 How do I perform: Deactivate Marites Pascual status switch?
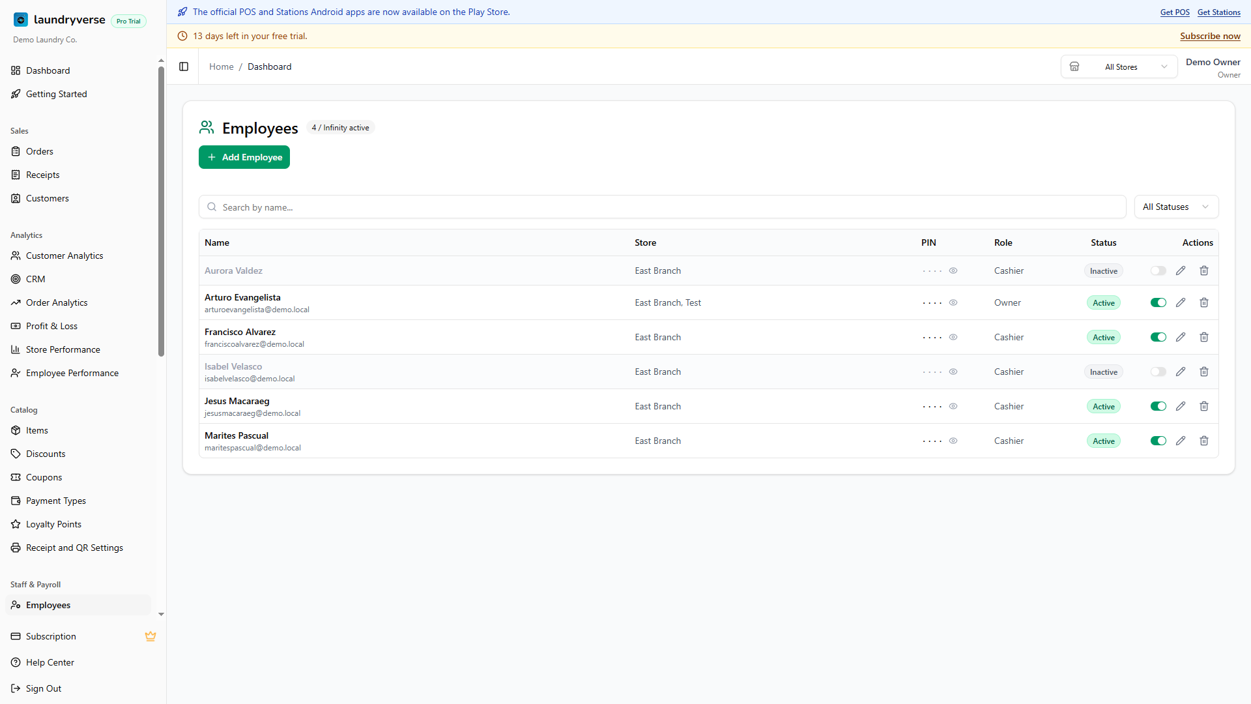(1158, 441)
